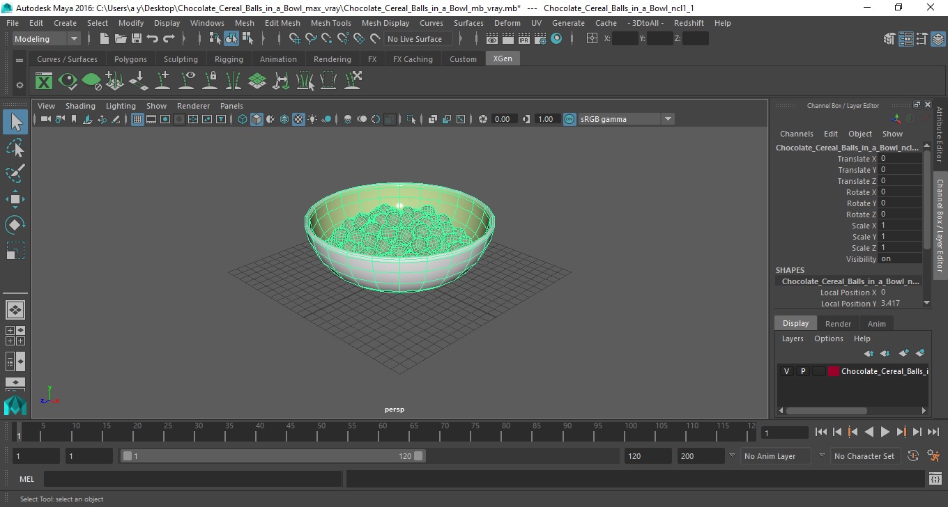Click Layers in the Layer Editor
The height and width of the screenshot is (507, 948).
[x=793, y=338]
